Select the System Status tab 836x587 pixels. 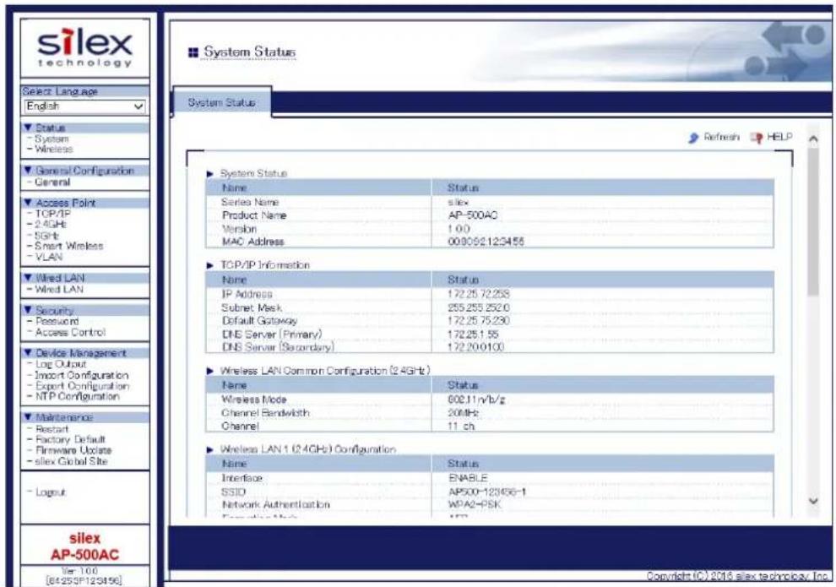(222, 102)
